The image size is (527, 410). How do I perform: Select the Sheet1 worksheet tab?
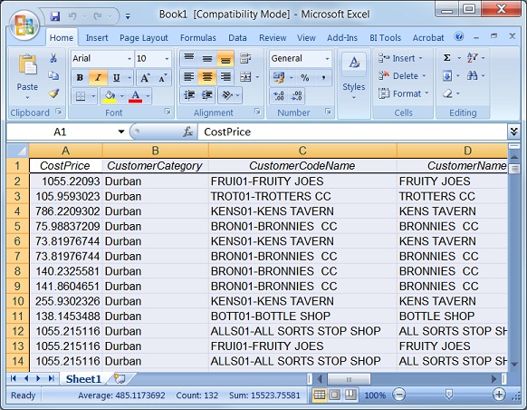pos(83,379)
